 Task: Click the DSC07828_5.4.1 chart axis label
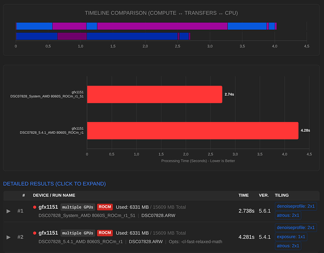click(x=52, y=133)
